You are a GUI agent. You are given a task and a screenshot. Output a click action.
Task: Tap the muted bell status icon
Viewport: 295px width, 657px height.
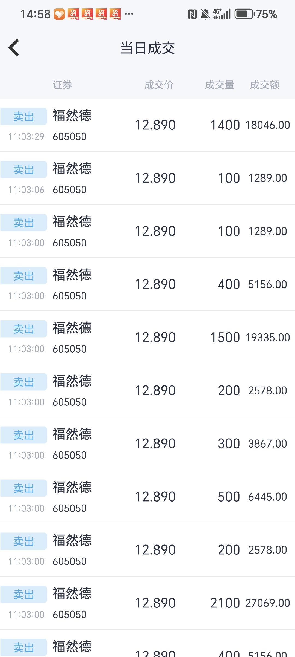[x=205, y=14]
